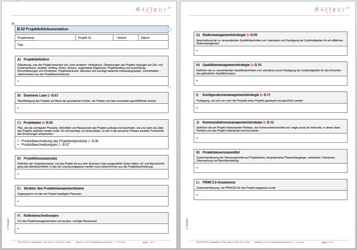Open the comment bubble beside Projektleitdokumentation heading
Image resolution: width=357 pixels, height=250 pixels.
click(x=169, y=29)
